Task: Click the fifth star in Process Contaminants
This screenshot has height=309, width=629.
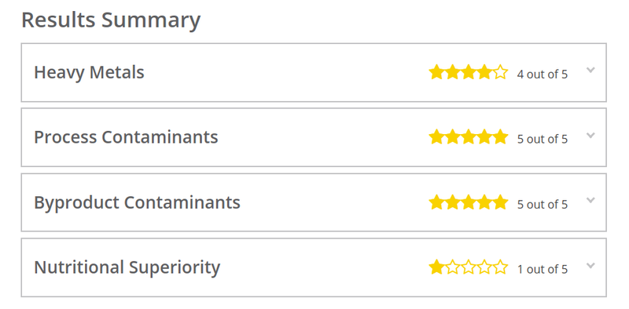Action: coord(501,137)
